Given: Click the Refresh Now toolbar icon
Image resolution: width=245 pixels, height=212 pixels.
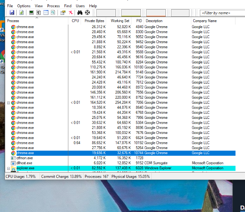Looking at the screenshot, I should coord(21,13).
